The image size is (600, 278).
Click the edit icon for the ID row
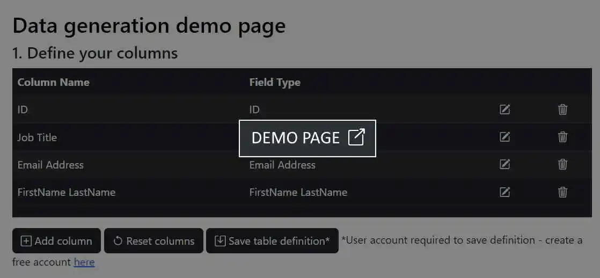(504, 109)
